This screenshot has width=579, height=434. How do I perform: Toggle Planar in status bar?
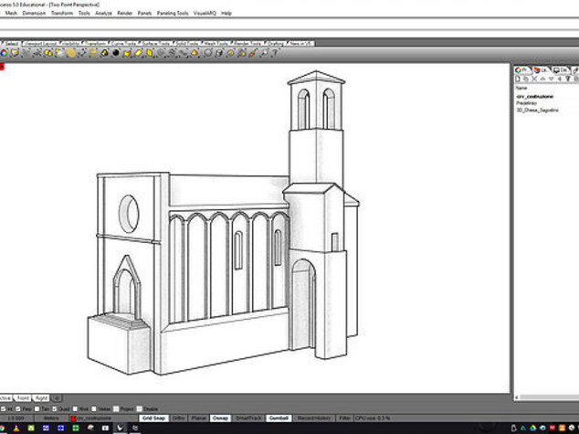(199, 418)
